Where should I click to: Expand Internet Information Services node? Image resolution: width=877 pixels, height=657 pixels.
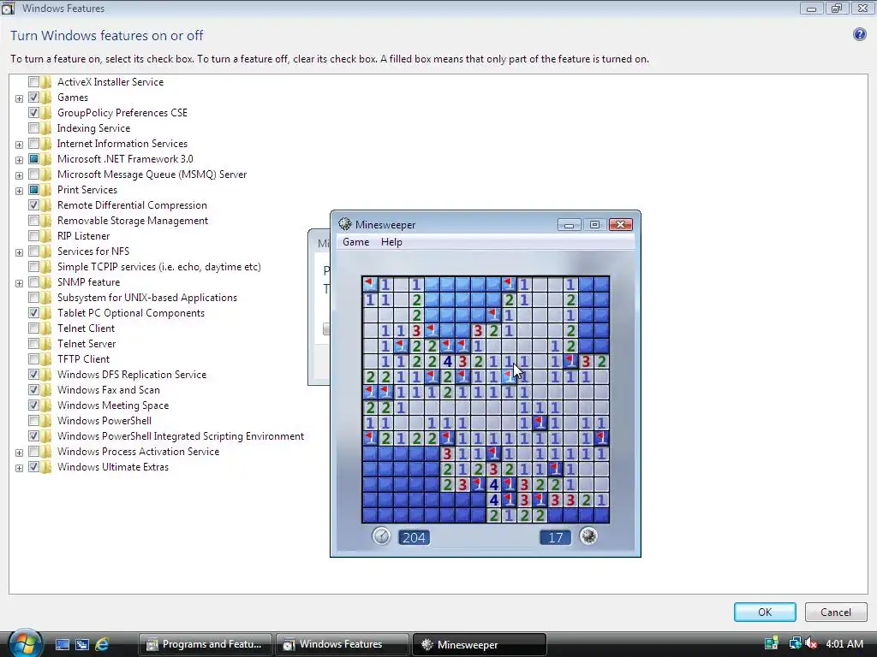pyautogui.click(x=19, y=145)
